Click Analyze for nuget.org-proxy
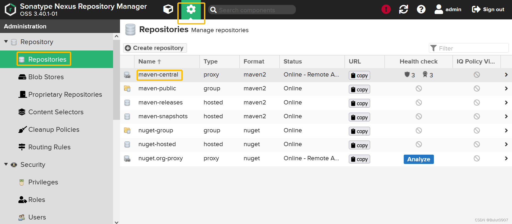Image resolution: width=512 pixels, height=224 pixels. (419, 159)
